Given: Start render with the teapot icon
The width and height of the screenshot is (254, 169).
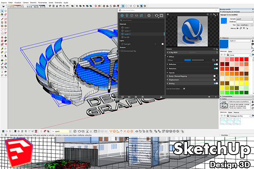Looking at the screenshot, I should 156,16.
